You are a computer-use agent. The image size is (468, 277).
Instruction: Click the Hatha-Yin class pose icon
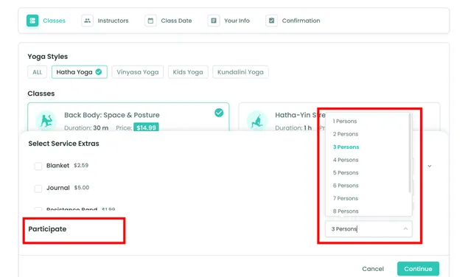tap(257, 121)
